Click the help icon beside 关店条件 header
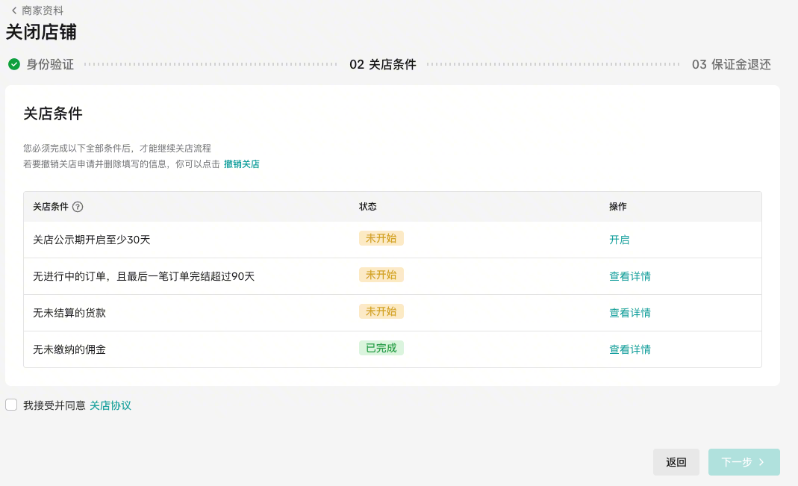The image size is (798, 486). [78, 207]
